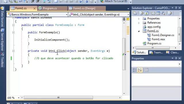The width and height of the screenshot is (184, 104).
Task: Pin the Properties panel
Action: (x=176, y=58)
